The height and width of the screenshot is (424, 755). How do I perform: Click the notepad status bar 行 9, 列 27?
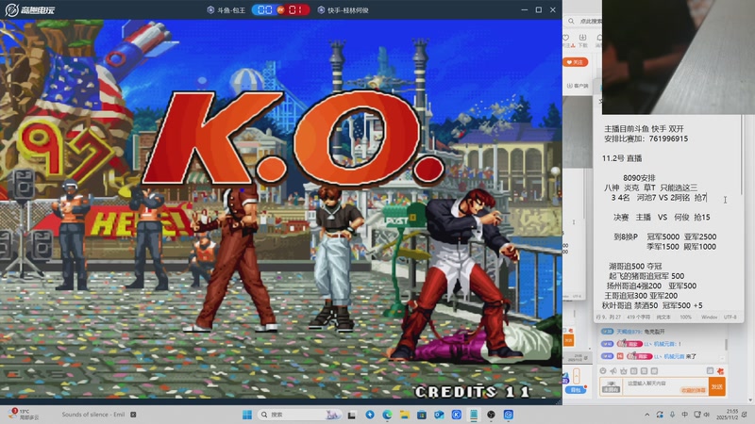(608, 318)
